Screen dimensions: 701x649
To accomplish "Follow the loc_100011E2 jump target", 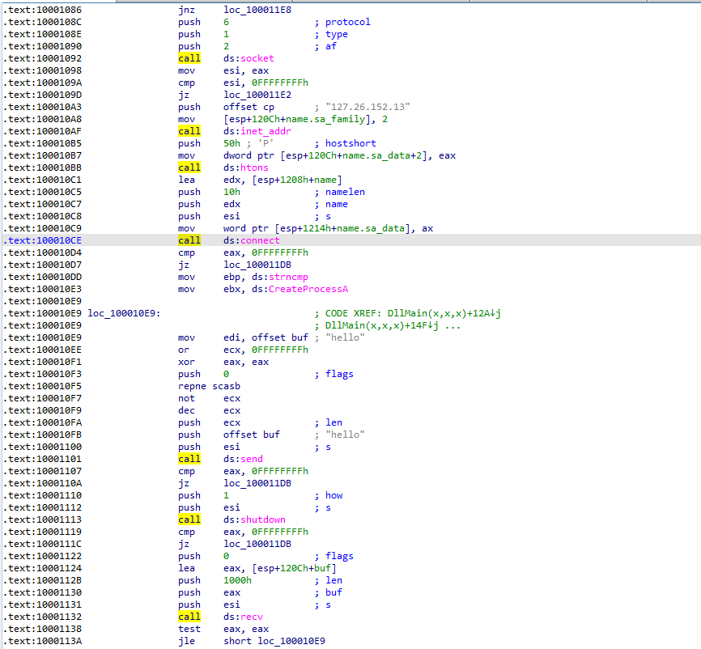I will pos(257,95).
